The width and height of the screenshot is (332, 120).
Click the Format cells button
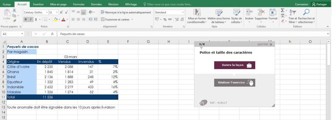pyautogui.click(x=273, y=16)
